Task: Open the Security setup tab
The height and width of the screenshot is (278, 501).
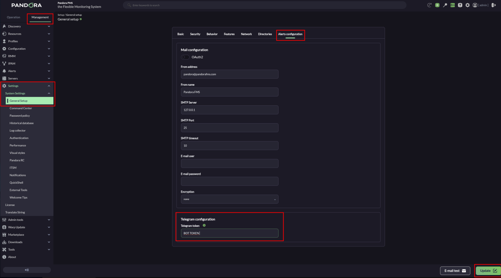Action: (195, 34)
